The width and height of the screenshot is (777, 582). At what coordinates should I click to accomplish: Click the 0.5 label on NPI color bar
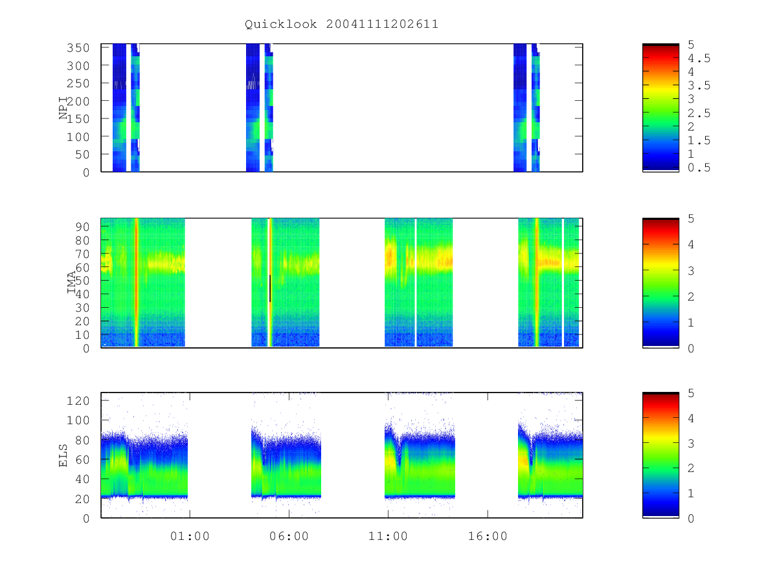tap(699, 168)
